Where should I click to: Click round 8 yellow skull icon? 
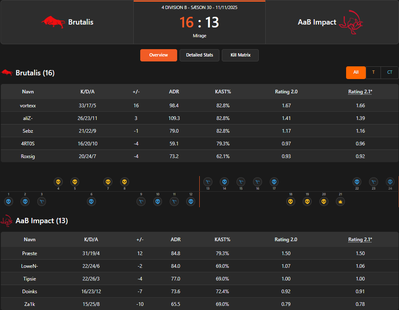tap(124, 182)
